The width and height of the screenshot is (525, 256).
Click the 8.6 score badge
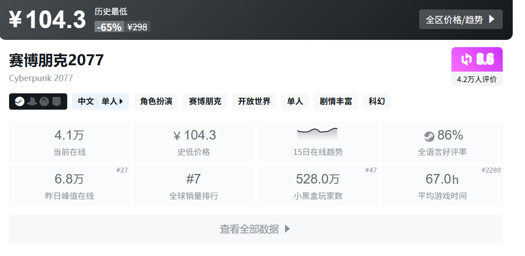(x=477, y=59)
